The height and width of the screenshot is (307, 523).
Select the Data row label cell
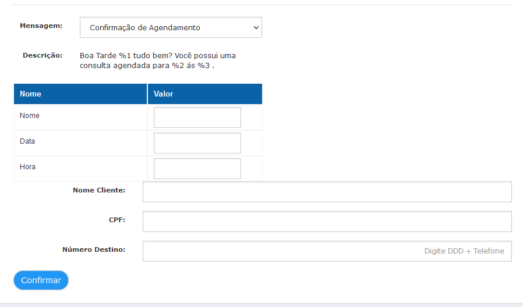(80, 143)
